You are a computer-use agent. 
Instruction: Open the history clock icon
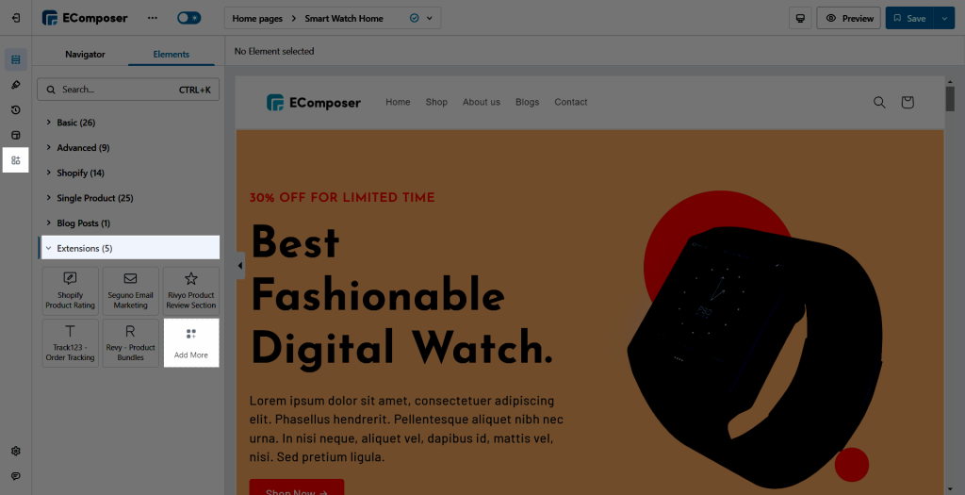pos(16,110)
